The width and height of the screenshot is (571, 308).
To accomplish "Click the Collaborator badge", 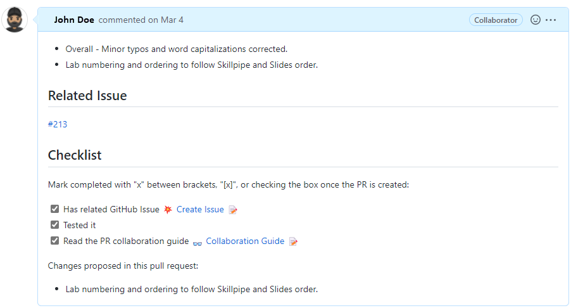I will click(496, 20).
